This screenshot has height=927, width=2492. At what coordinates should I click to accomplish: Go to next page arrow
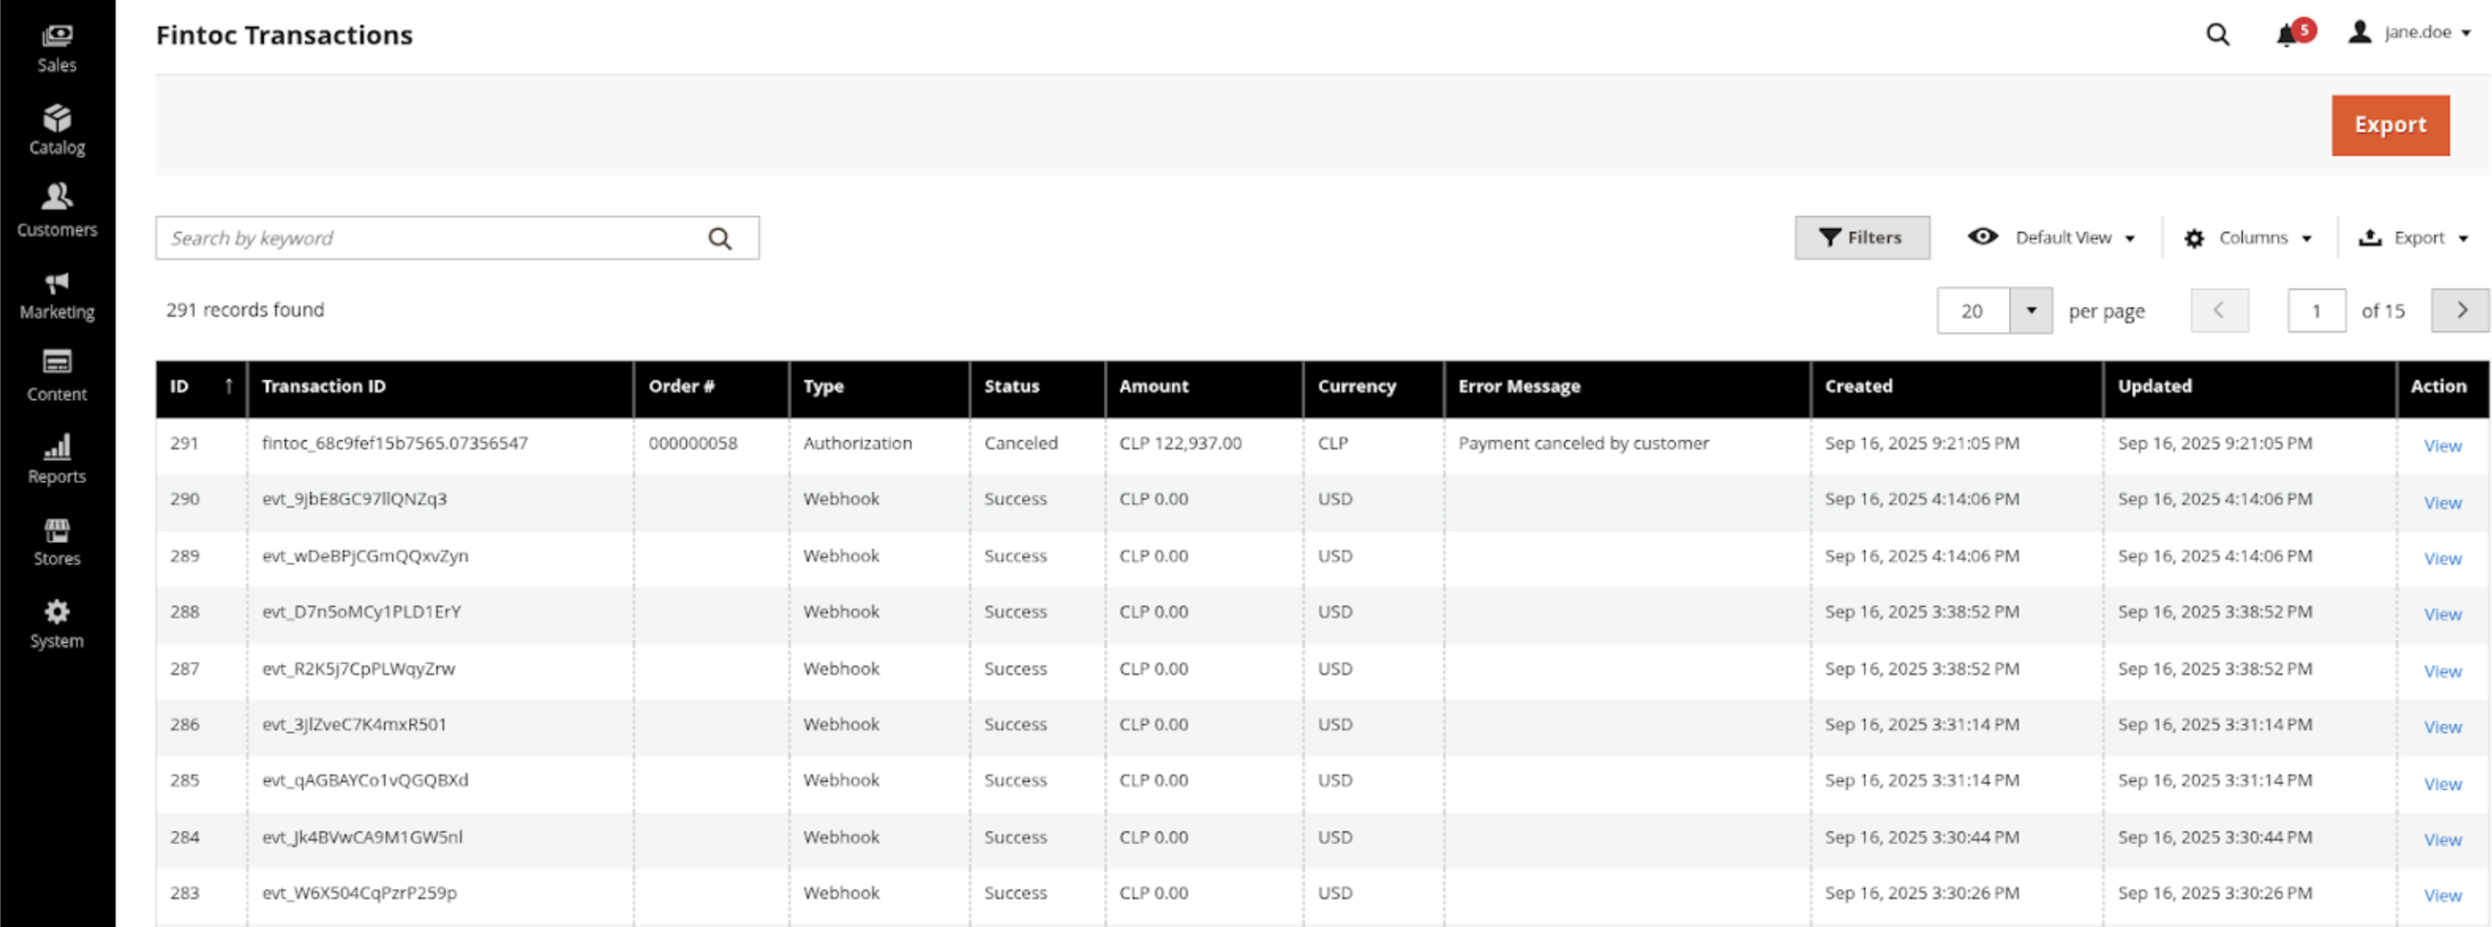[2460, 311]
